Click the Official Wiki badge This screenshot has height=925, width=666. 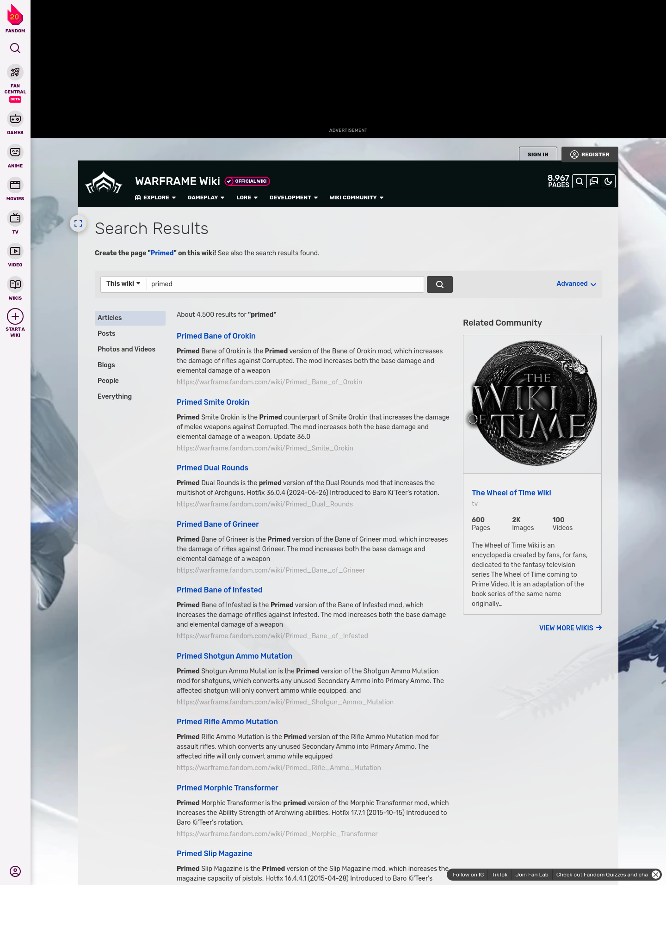[x=247, y=181]
